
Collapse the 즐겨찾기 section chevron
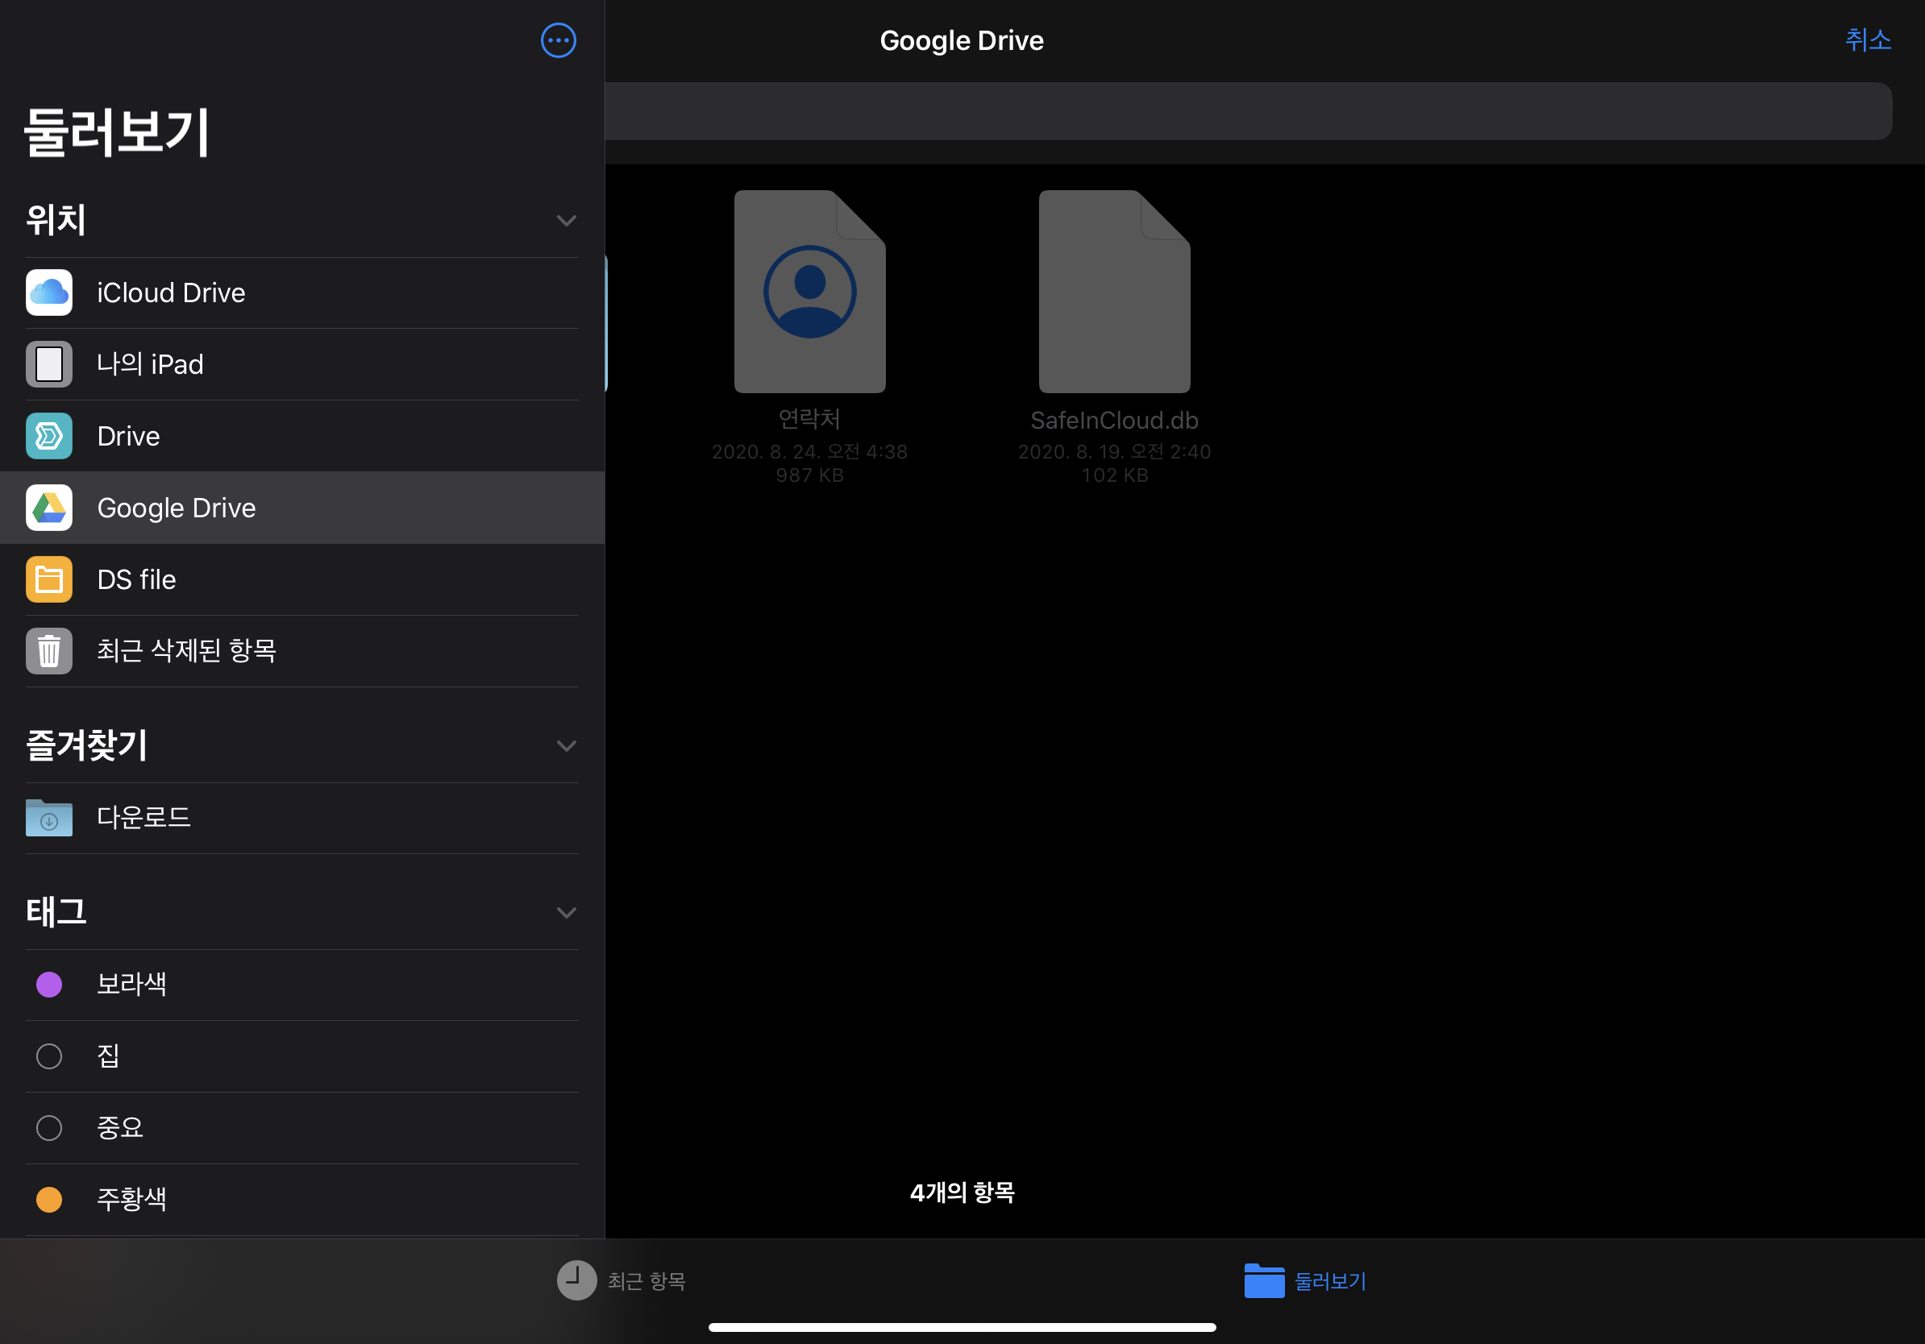point(566,746)
